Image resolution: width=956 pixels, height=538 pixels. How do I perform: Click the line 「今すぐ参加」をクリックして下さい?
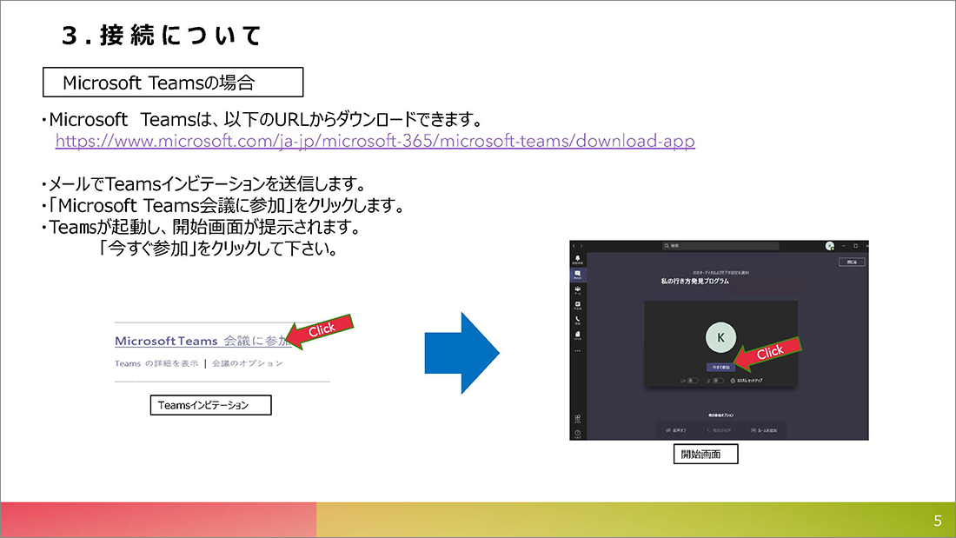[x=218, y=249]
